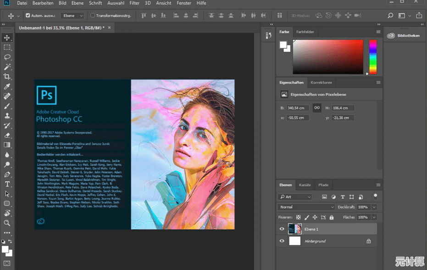Click the B width input field
Viewport: 427px width, 270px height.
coord(298,108)
